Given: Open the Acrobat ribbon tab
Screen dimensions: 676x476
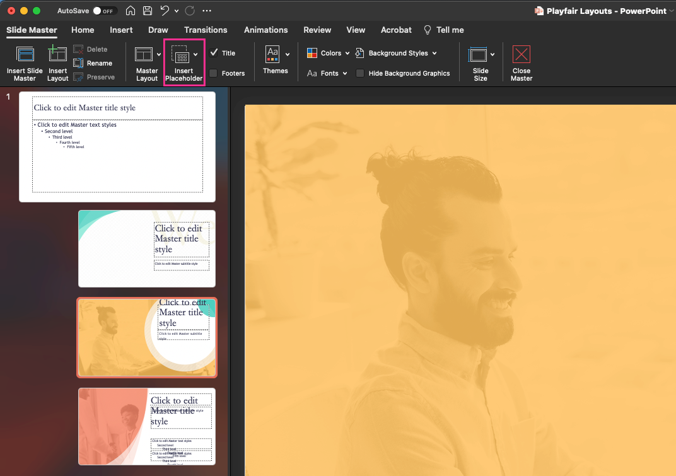Looking at the screenshot, I should click(396, 30).
